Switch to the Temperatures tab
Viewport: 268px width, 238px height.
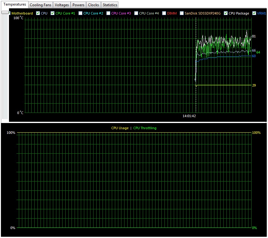[x=15, y=4]
